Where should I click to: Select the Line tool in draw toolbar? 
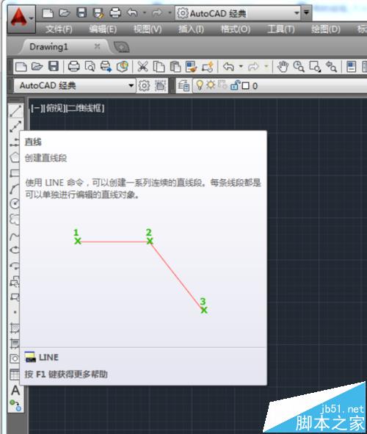click(x=15, y=112)
